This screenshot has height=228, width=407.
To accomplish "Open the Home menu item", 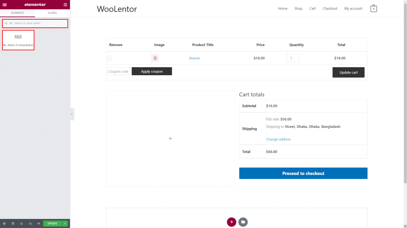I will click(283, 9).
